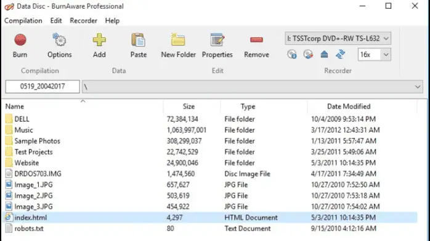The image size is (430, 241).
Task: Select DRDOS703.IMG file name
Action: (x=38, y=174)
